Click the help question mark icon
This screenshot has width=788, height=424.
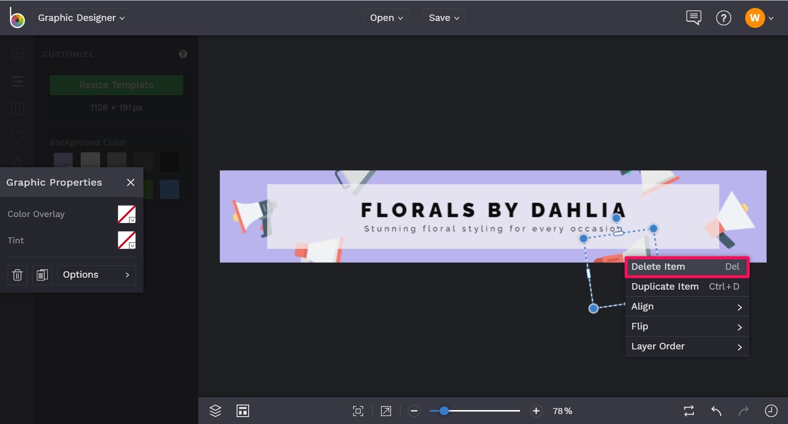pos(723,18)
